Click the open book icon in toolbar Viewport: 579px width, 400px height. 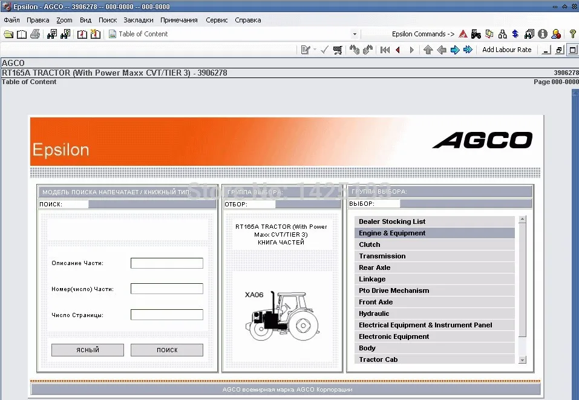(21, 34)
